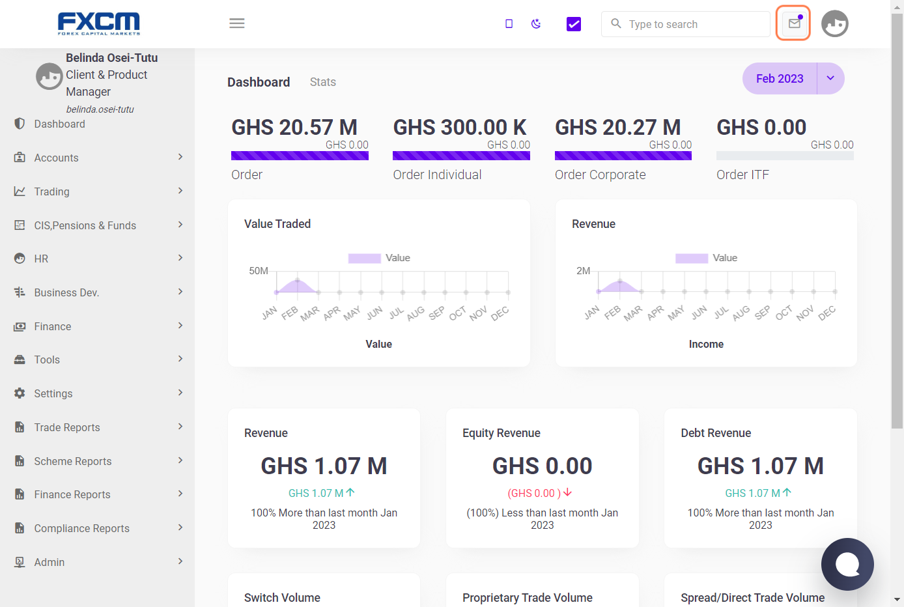Expand the HR menu chevron
The width and height of the screenshot is (904, 607).
180,258
